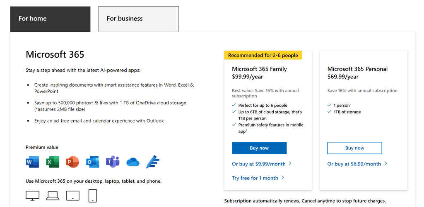Click footnote 1 after Premium safety features

pyautogui.click(x=246, y=130)
